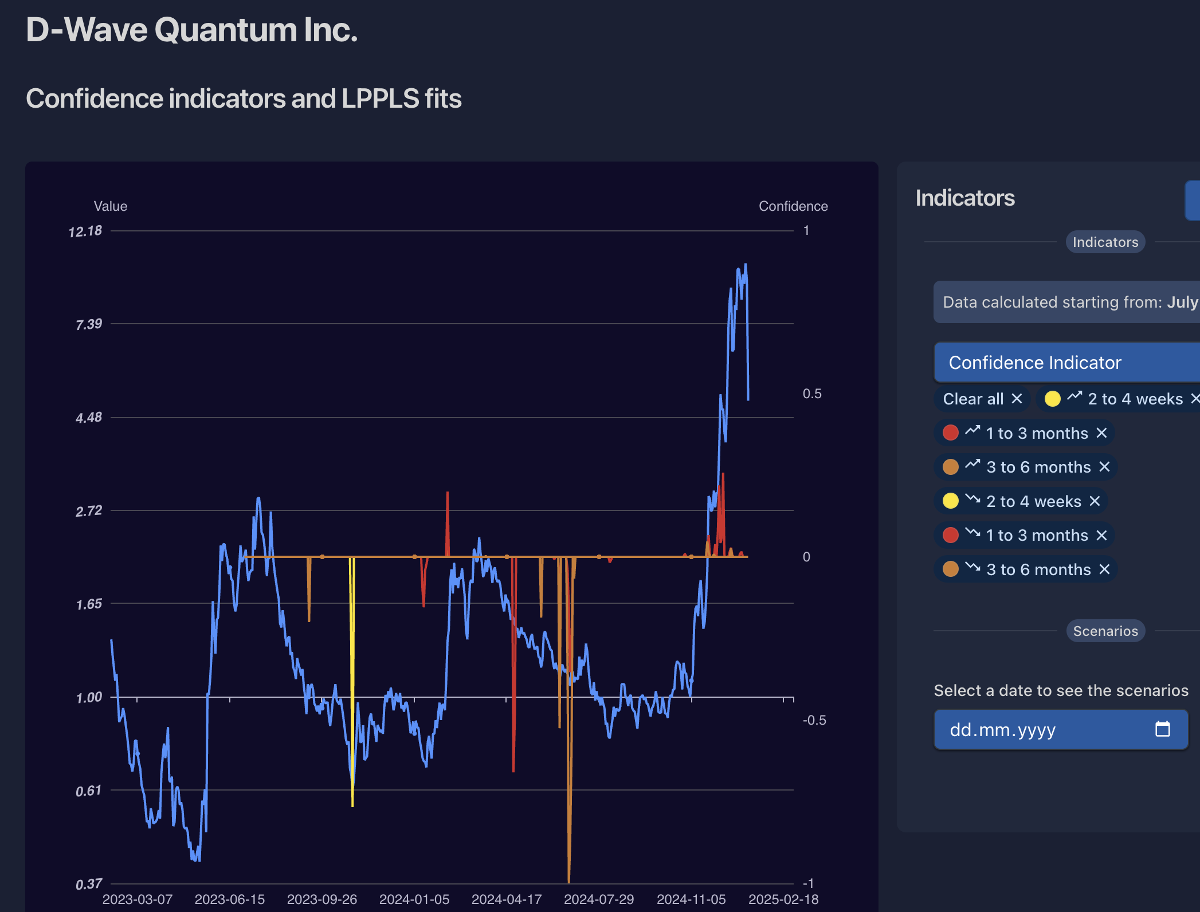Image resolution: width=1200 pixels, height=912 pixels.
Task: Click the Clear all chip label
Action: [x=973, y=399]
